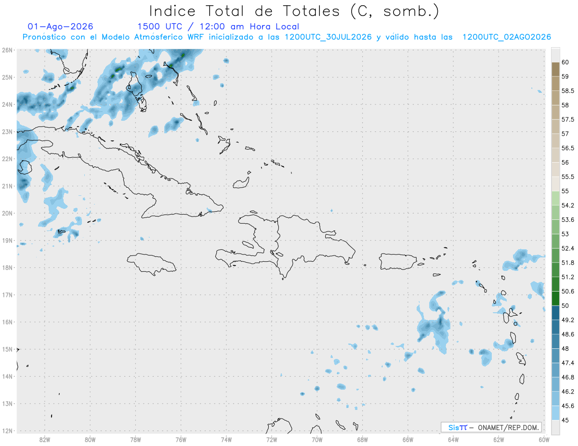
Task: Click colorbar value 60
Action: coord(565,62)
